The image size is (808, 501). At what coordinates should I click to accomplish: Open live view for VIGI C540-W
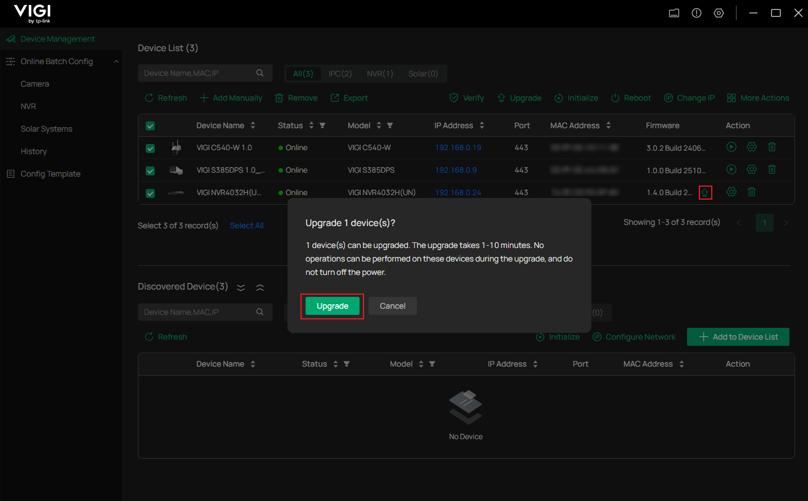[731, 147]
